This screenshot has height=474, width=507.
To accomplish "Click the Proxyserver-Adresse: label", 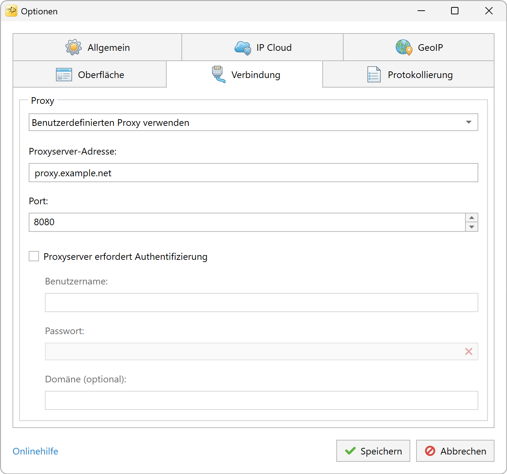I will coord(73,152).
